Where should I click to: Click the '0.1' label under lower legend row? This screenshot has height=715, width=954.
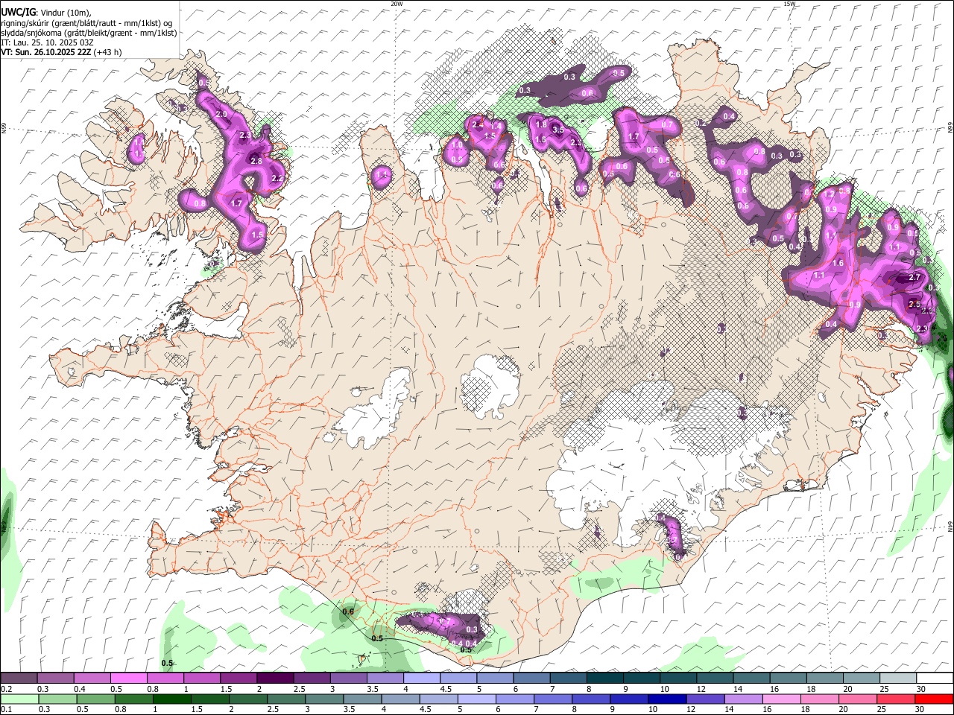(x=6, y=710)
